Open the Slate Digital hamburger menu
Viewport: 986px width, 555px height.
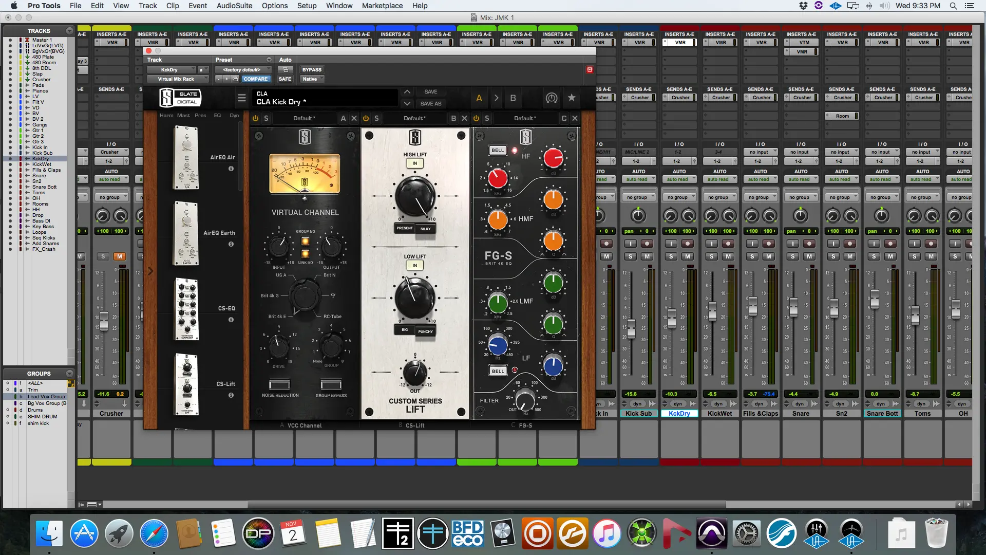pos(242,98)
